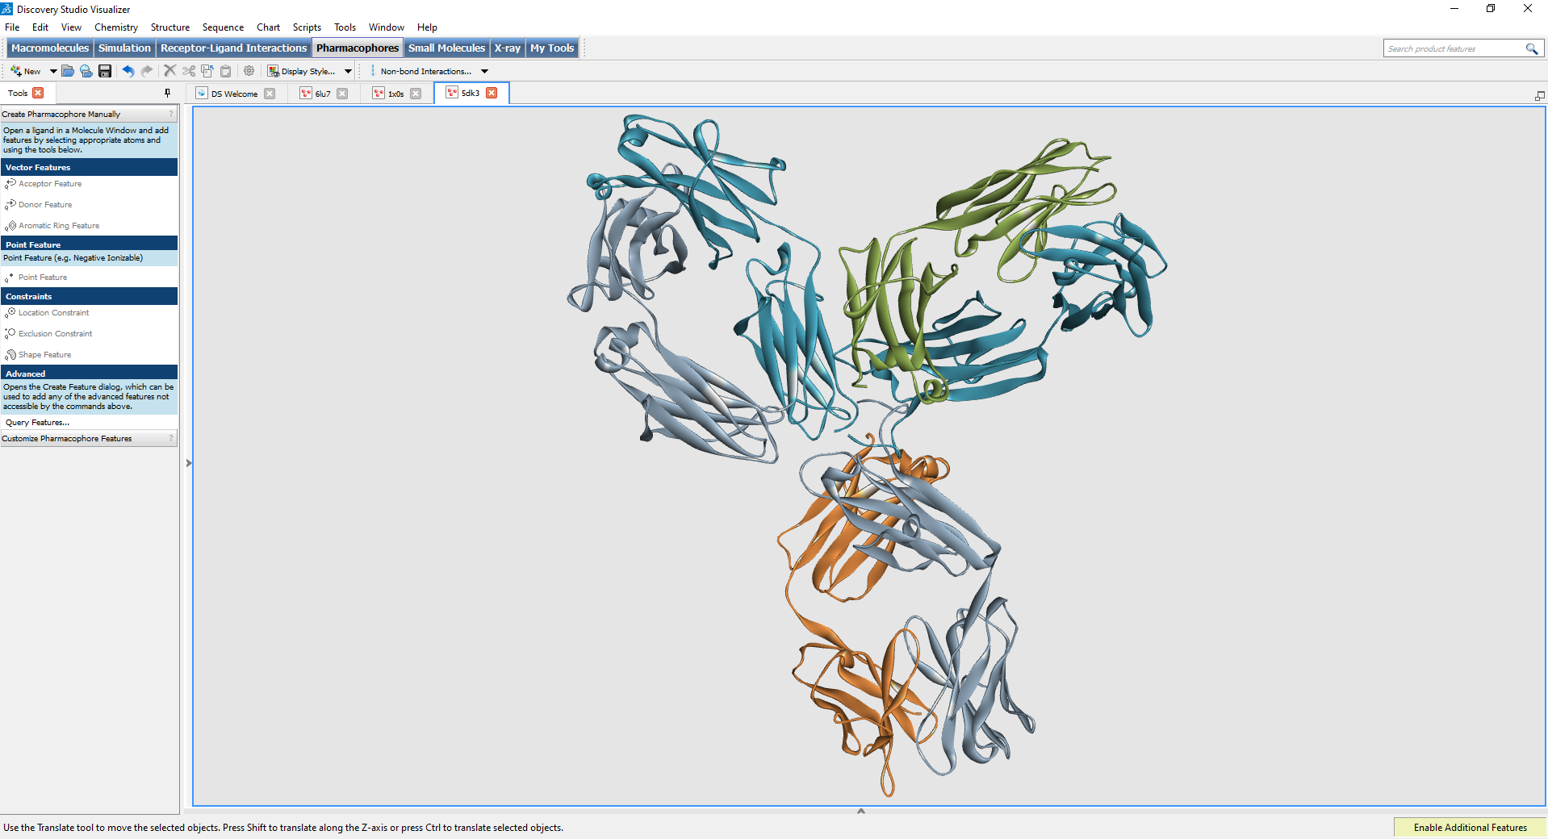This screenshot has width=1548, height=839.
Task: Click the Display Style icon button
Action: 274,71
